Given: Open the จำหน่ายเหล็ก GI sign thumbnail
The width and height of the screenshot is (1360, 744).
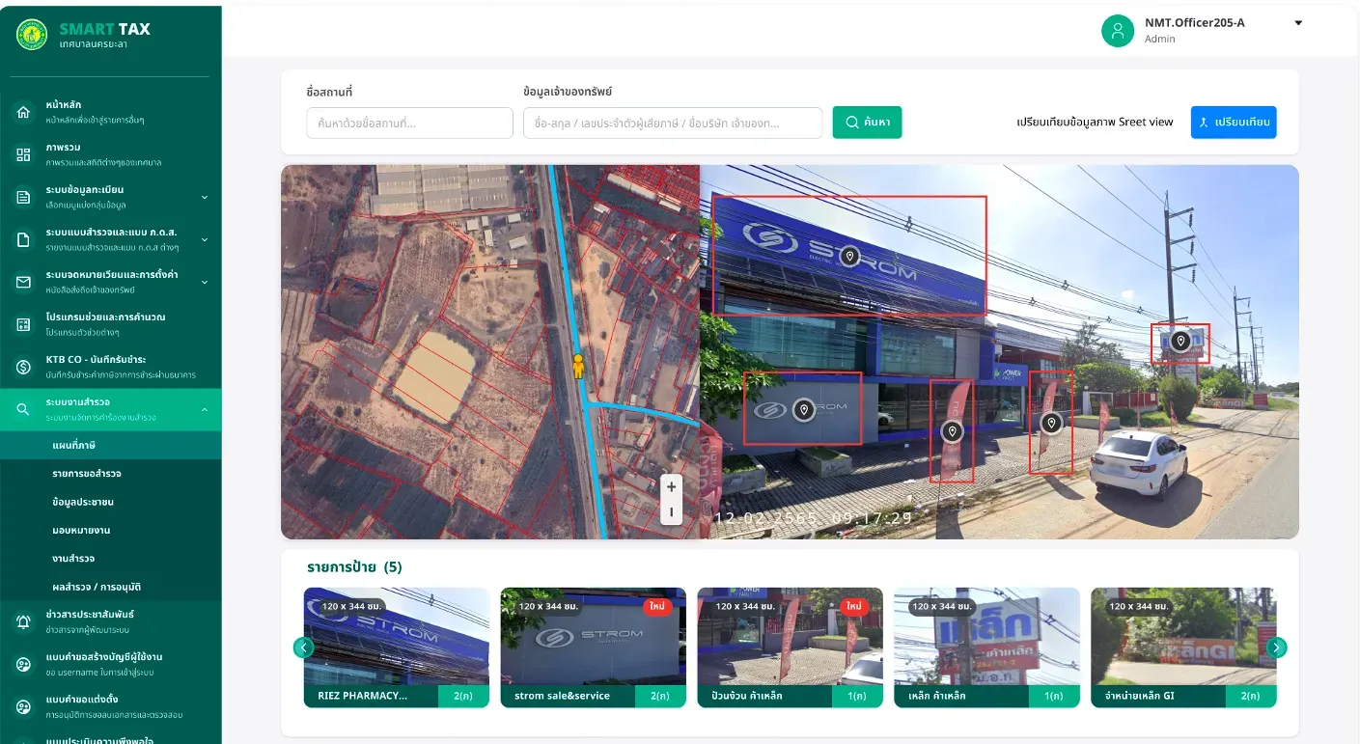Looking at the screenshot, I should click(1183, 648).
